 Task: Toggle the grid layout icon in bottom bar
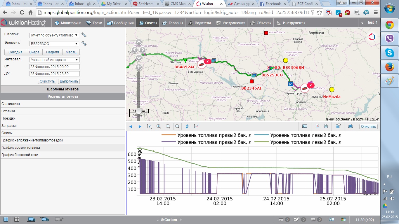(x=17, y=219)
